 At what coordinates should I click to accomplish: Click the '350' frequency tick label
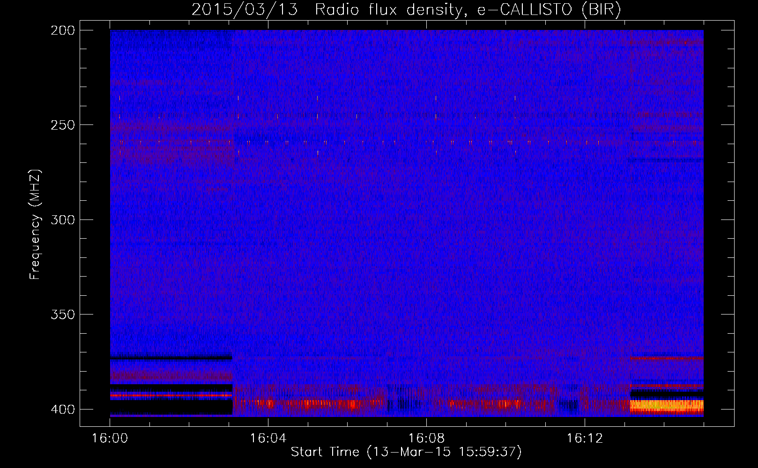63,314
